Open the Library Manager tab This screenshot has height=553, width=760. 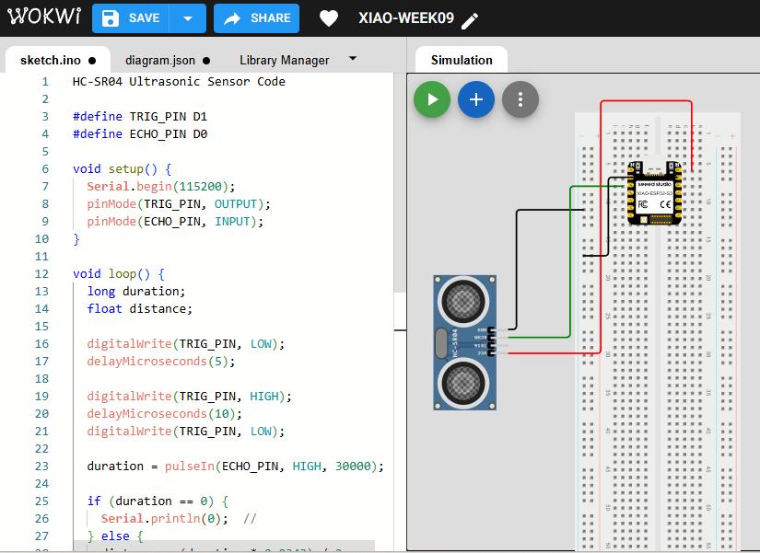pyautogui.click(x=285, y=60)
